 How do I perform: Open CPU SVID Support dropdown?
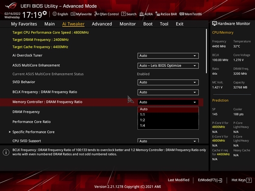(168, 140)
